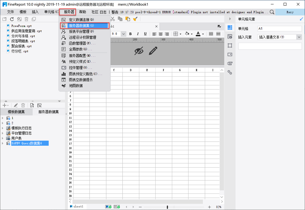Expand the 模板执行日志 dataset node

coord(2,128)
